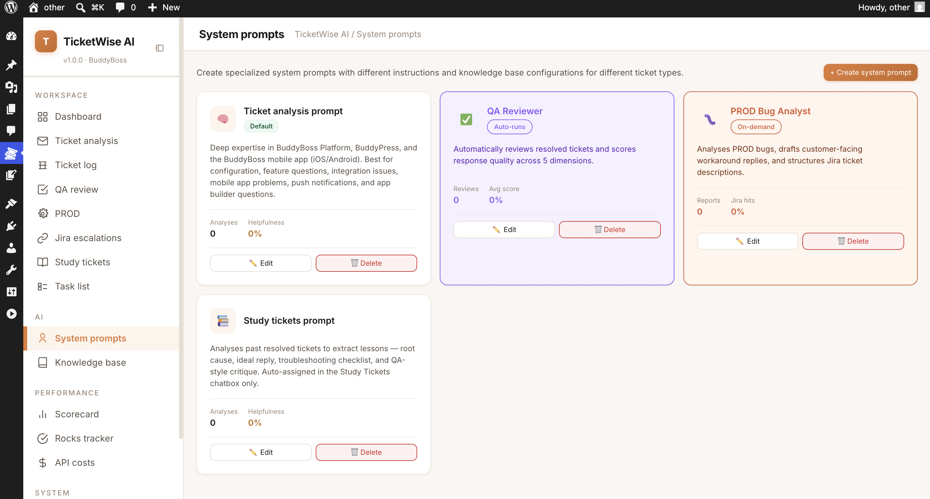
Task: Open the Plugins plug icon
Action: click(x=11, y=226)
